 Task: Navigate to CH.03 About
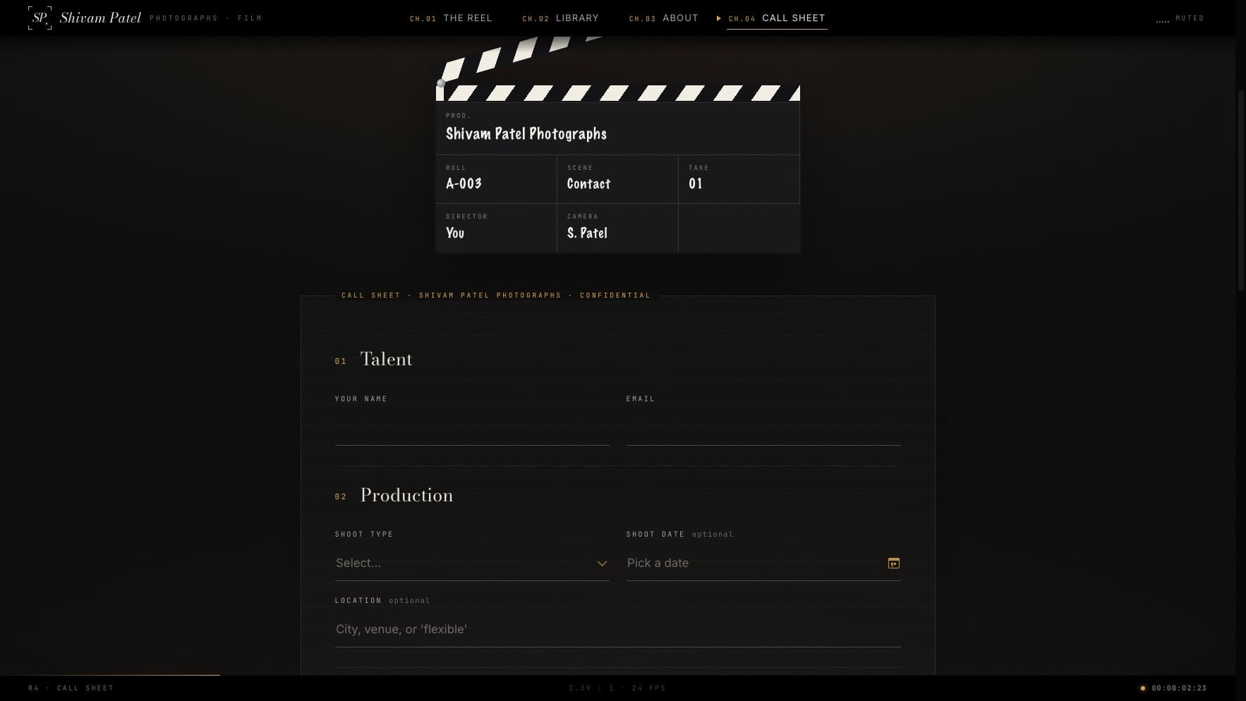663,18
